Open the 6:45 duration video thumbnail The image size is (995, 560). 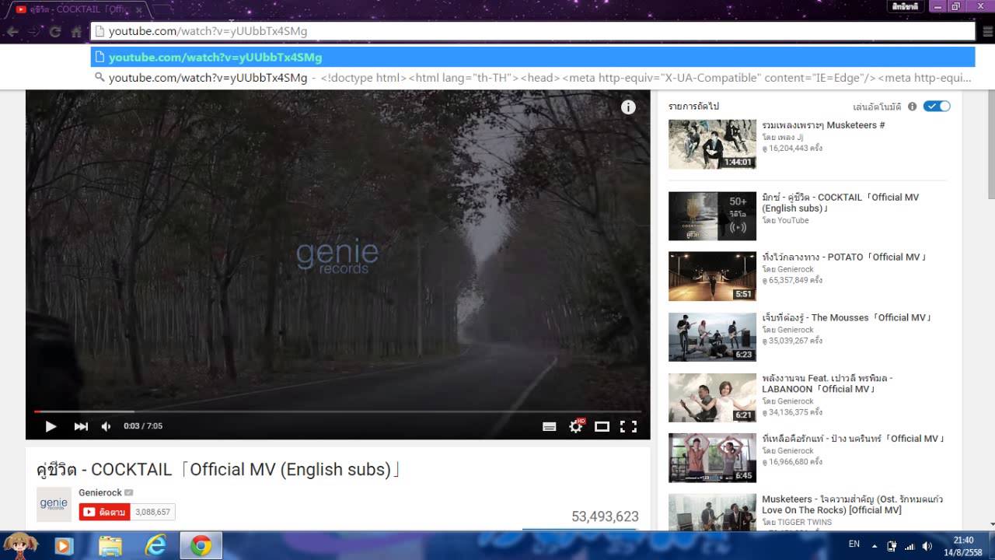(x=712, y=458)
